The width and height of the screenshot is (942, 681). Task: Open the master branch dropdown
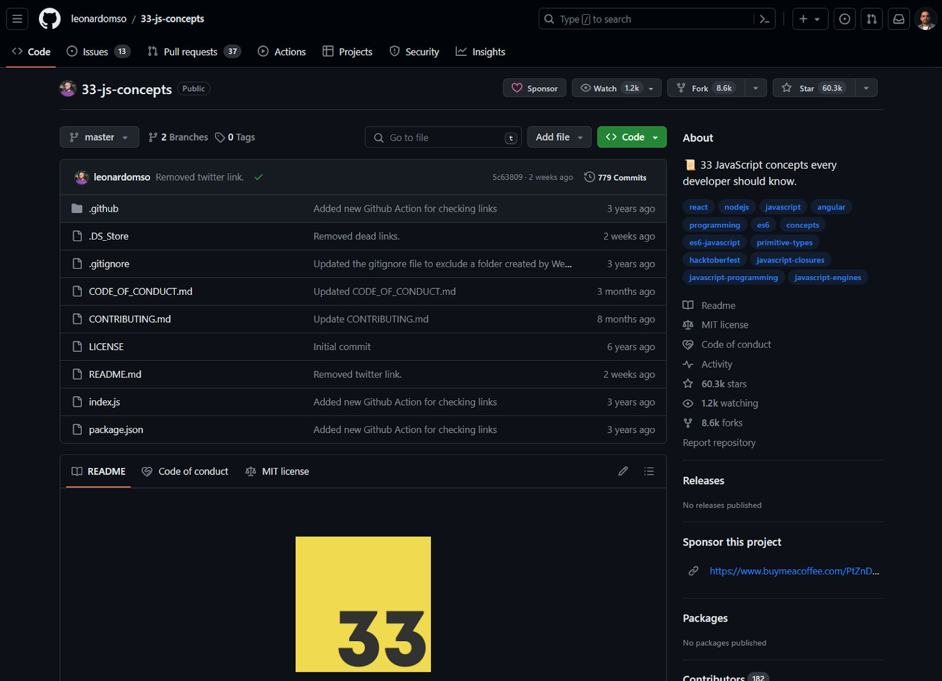click(99, 137)
